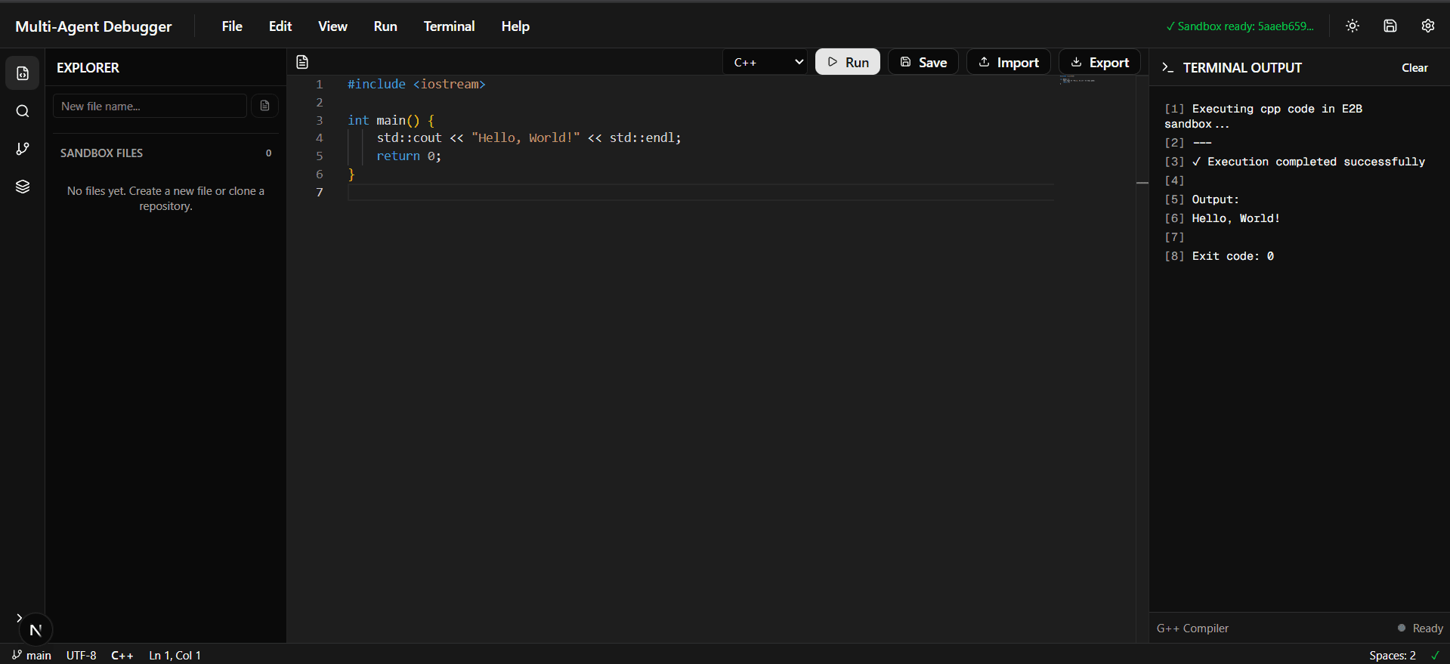Click Hello, World! terminal output line
Screen dimensions: 1450x664
[x=1236, y=218]
